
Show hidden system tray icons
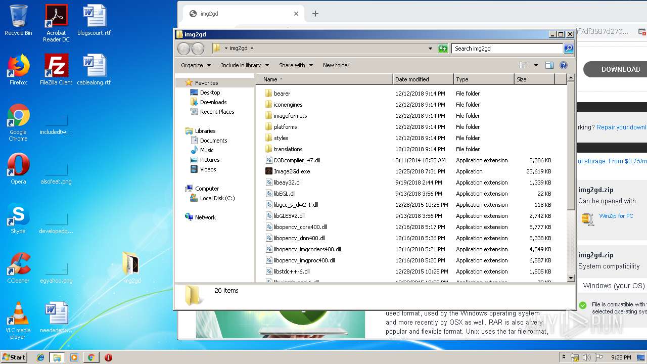[564, 357]
